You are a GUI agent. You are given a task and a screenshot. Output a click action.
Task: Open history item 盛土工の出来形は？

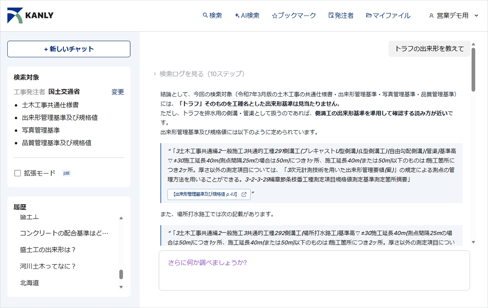point(48,249)
